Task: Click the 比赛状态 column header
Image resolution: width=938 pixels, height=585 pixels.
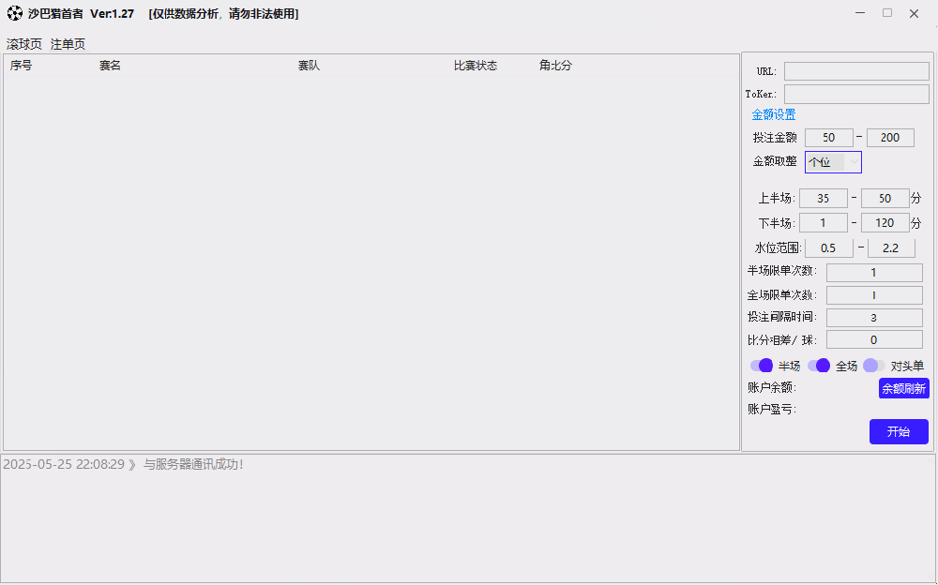Action: tap(476, 66)
